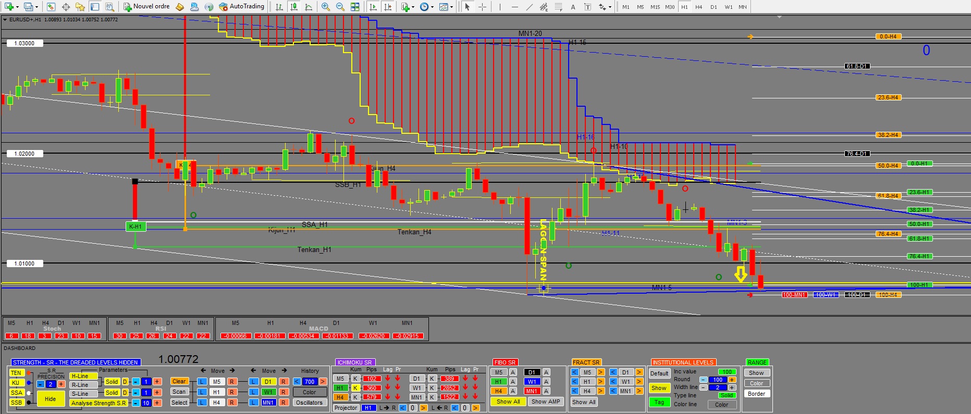Select the Fibonacci retracement tool
971x414 pixels.
[x=559, y=7]
